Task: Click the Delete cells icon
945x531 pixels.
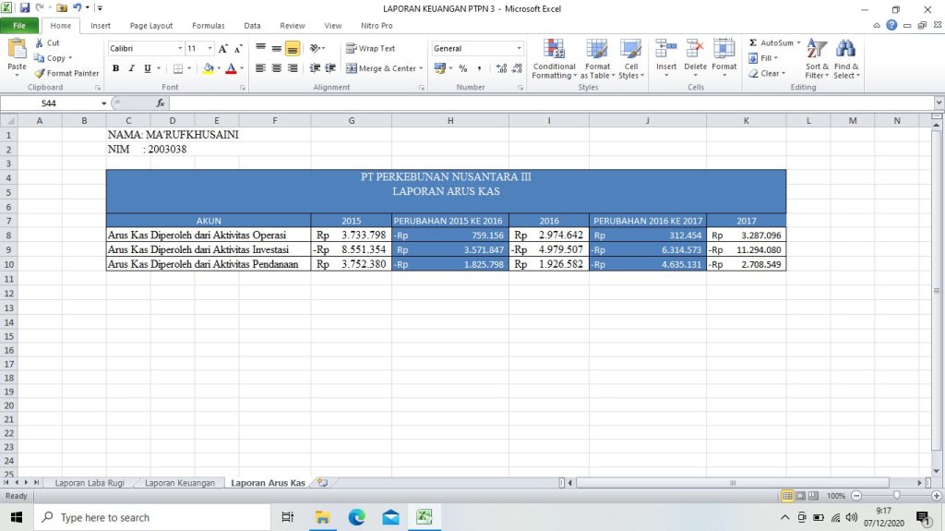Action: tap(695, 59)
